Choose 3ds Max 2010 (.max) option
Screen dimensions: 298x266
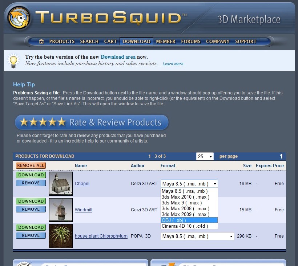189,197
